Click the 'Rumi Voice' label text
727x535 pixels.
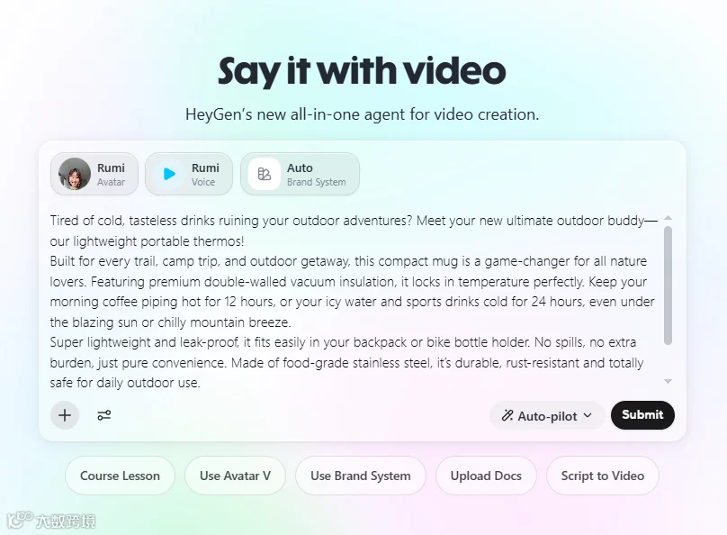coord(205,175)
